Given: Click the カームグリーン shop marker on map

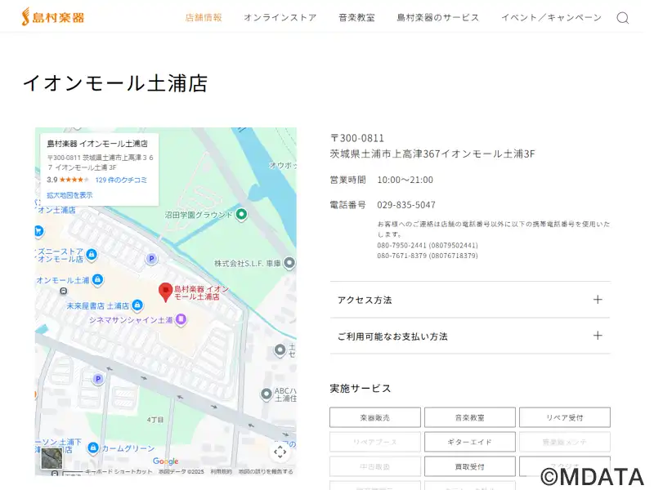Looking at the screenshot, I should [x=93, y=448].
